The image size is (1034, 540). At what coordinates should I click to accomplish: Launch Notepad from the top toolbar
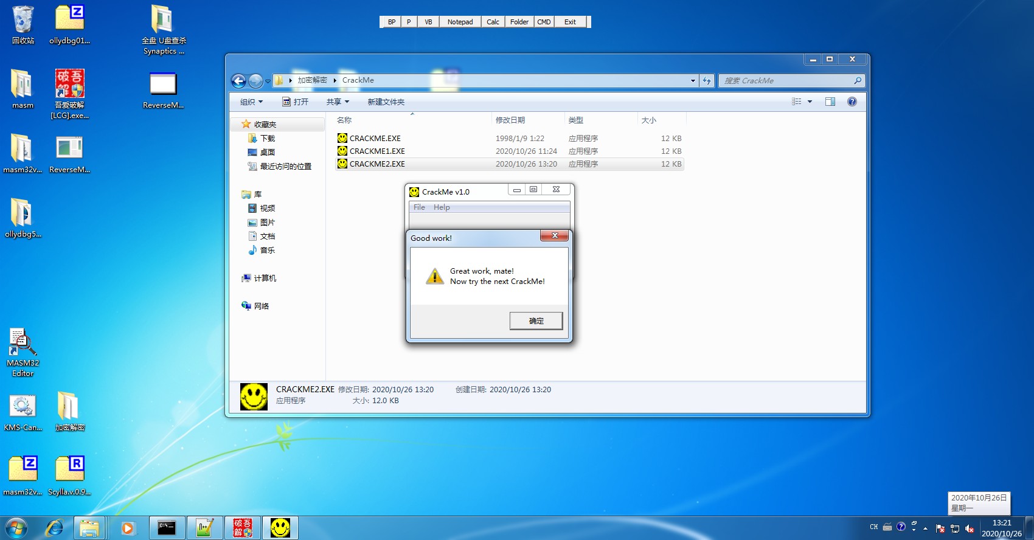tap(460, 22)
